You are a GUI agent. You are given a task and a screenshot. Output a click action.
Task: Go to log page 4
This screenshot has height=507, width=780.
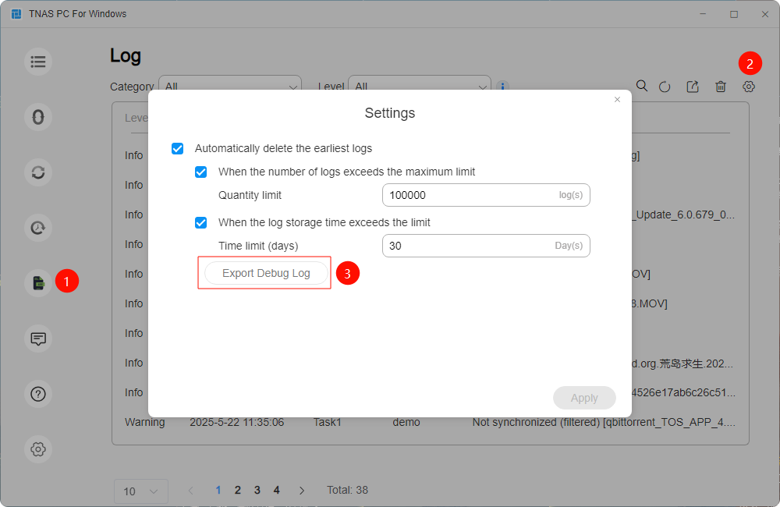[x=277, y=490]
